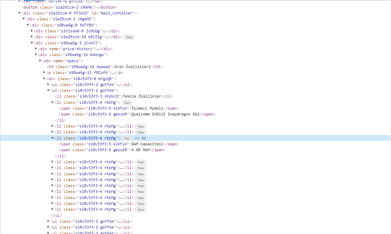Toggle flex badge on the selected $0 li

point(127,138)
